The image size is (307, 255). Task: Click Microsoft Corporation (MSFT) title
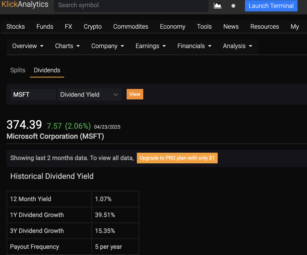point(55,136)
